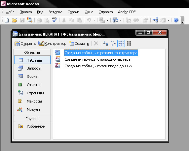The width and height of the screenshot is (189, 151).
Task: Open the Избранное group
Action: click(x=32, y=126)
